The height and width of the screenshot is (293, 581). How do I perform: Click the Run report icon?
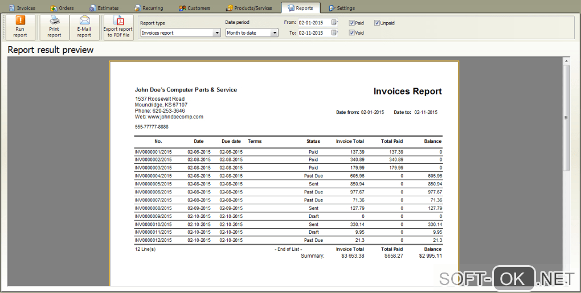[x=20, y=20]
